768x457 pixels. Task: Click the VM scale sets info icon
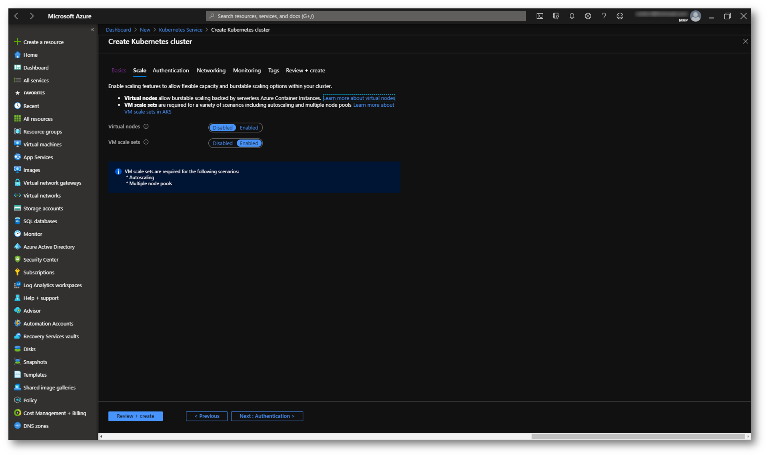tap(146, 142)
